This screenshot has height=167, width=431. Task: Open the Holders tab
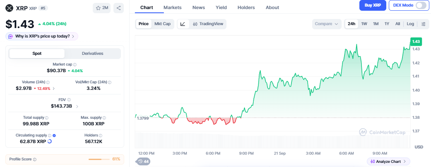(x=246, y=8)
